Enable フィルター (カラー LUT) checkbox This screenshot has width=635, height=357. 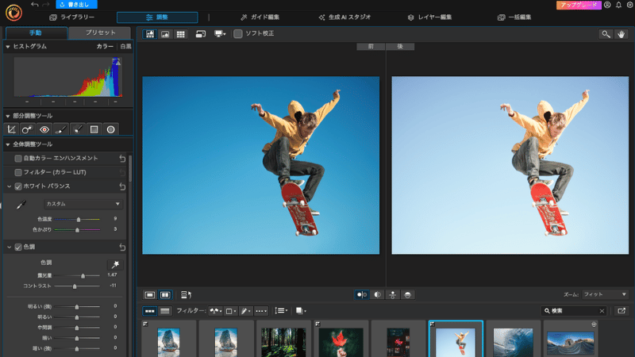(17, 172)
